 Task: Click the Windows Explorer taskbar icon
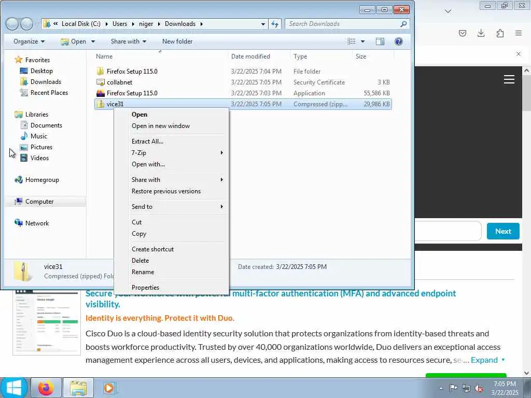(78, 388)
